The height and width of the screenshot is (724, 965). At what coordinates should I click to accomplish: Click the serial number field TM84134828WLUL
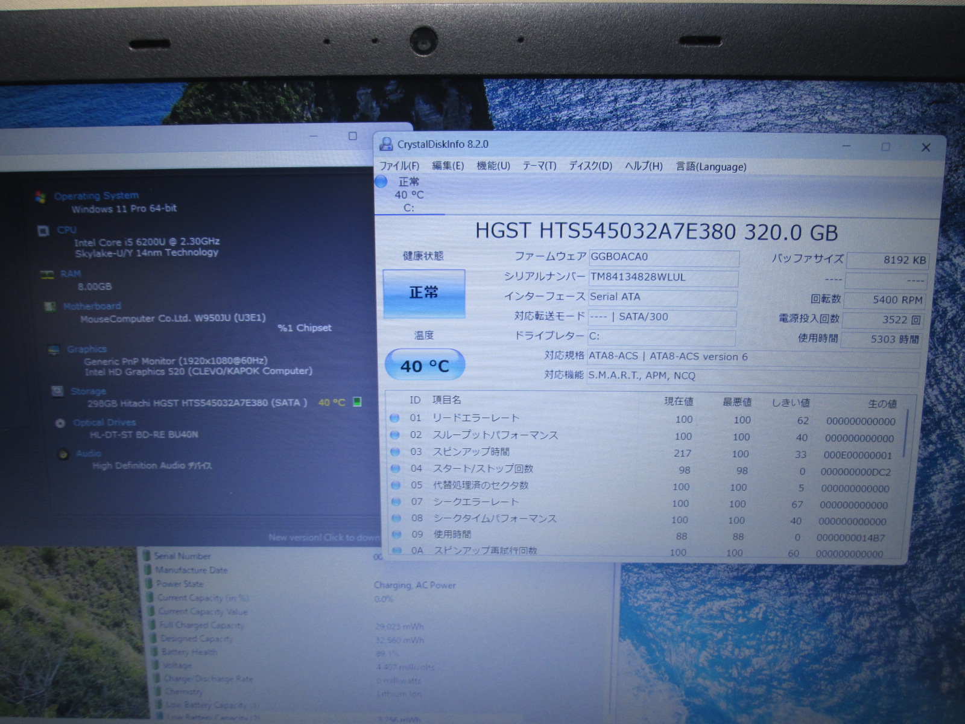click(663, 278)
